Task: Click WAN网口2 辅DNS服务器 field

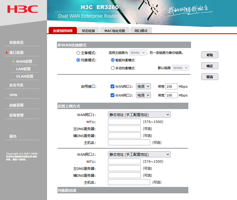Action: [124, 175]
